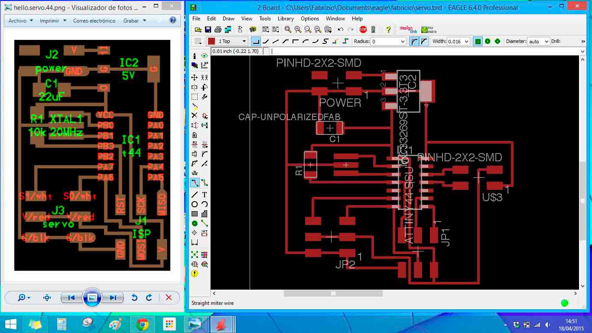Open the Draw menu
592x333 pixels.
pyautogui.click(x=228, y=19)
